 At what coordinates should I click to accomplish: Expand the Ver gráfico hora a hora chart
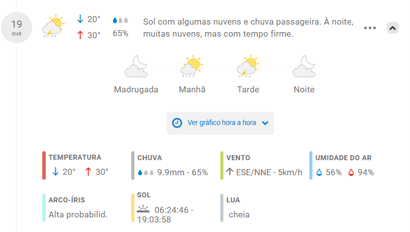pyautogui.click(x=220, y=123)
